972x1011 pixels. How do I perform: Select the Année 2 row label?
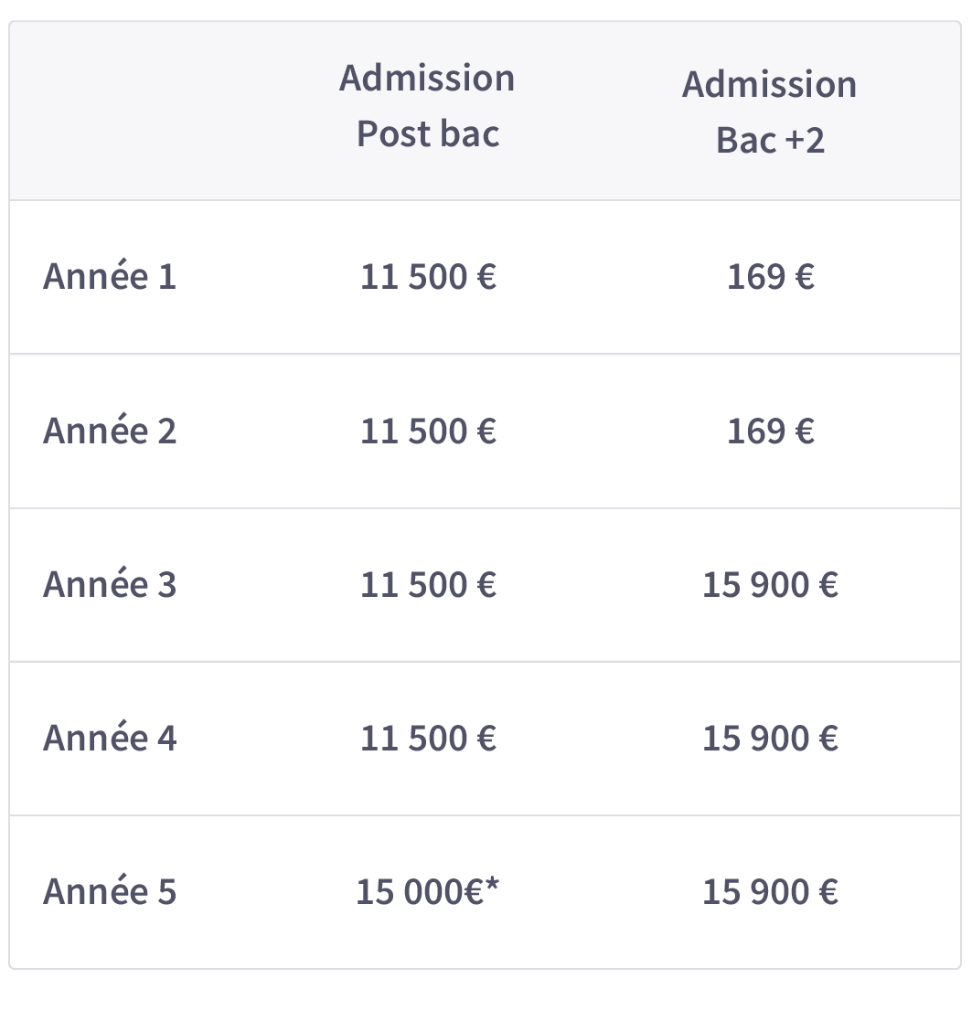tap(110, 431)
